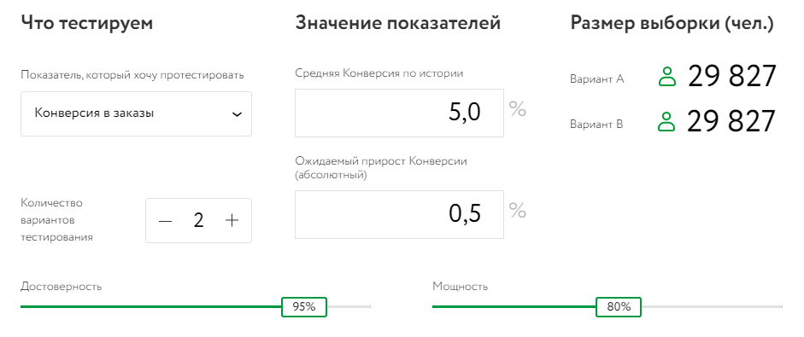This screenshot has height=337, width=804.
Task: Open the Конверсия в заказы dropdown
Action: [x=136, y=113]
